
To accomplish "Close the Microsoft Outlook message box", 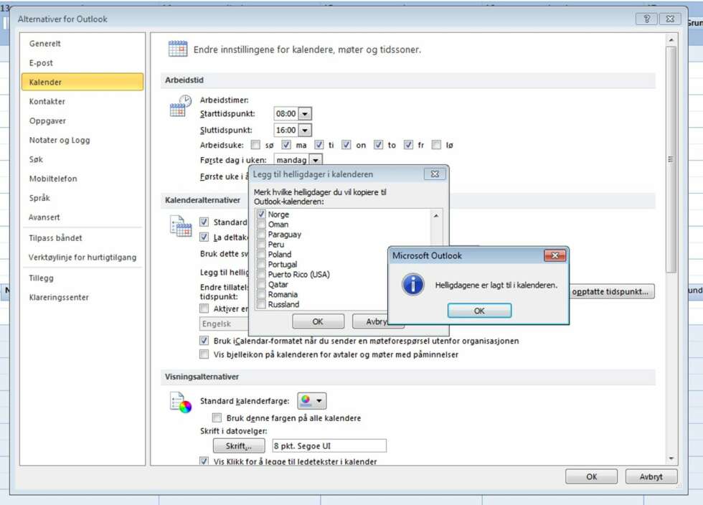I will point(555,255).
